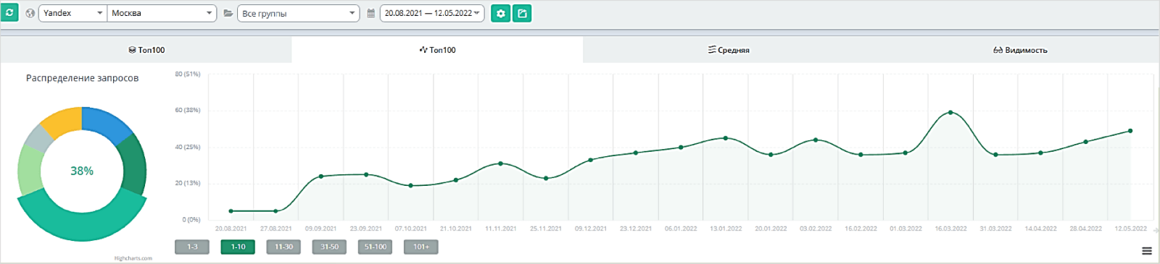The width and height of the screenshot is (1160, 264).
Task: Click the green refresh icon button
Action: click(9, 12)
